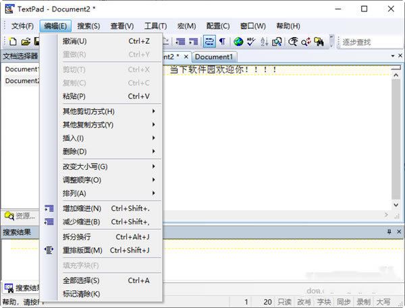Open the 窗口(W) menu
405x308 pixels.
point(253,26)
